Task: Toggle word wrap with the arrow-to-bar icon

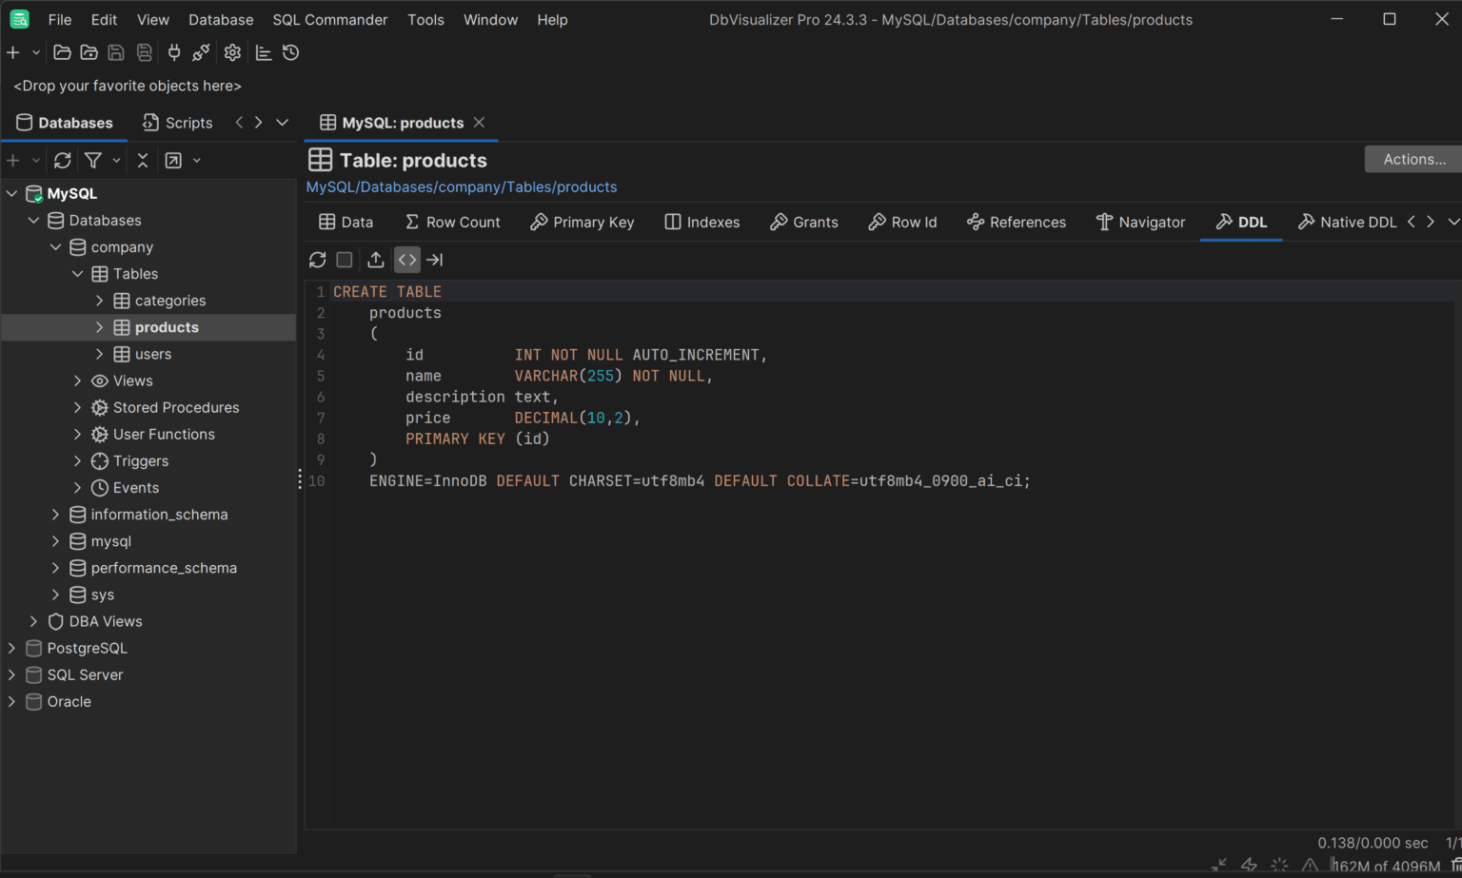Action: click(434, 259)
